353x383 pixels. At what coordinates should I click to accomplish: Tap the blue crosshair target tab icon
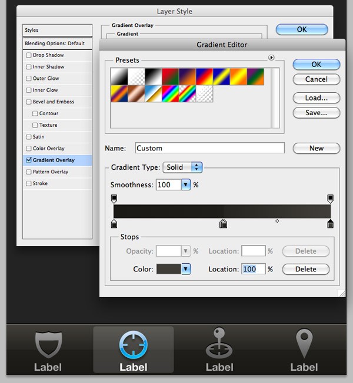134,345
